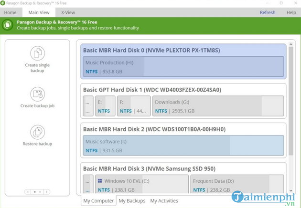Click the Paragon app icon in title bar
Screen dimensions: 301x208
pos(2,3)
